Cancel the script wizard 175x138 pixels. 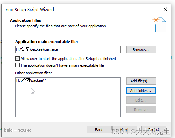[154, 130]
